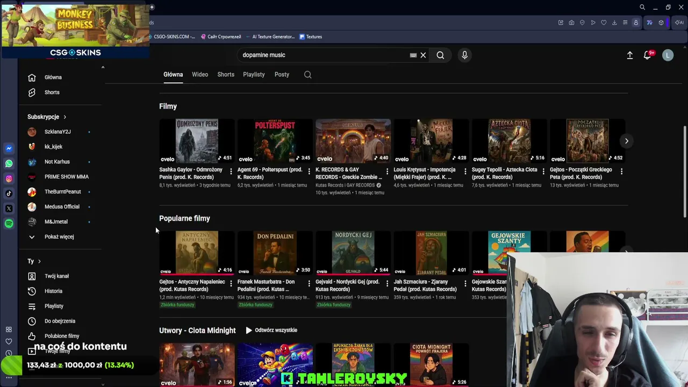
Task: Open the Textures bookmark
Action: 311,37
